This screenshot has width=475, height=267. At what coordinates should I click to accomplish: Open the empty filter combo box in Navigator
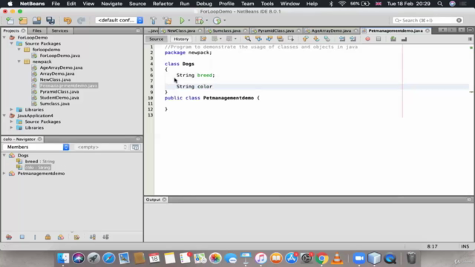click(101, 147)
